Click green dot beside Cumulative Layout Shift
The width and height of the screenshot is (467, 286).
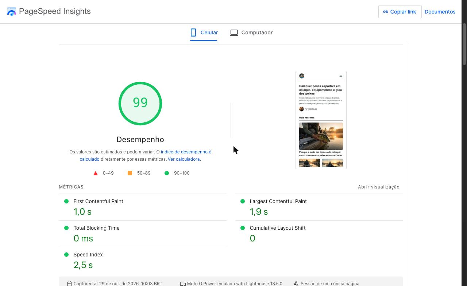pos(243,228)
